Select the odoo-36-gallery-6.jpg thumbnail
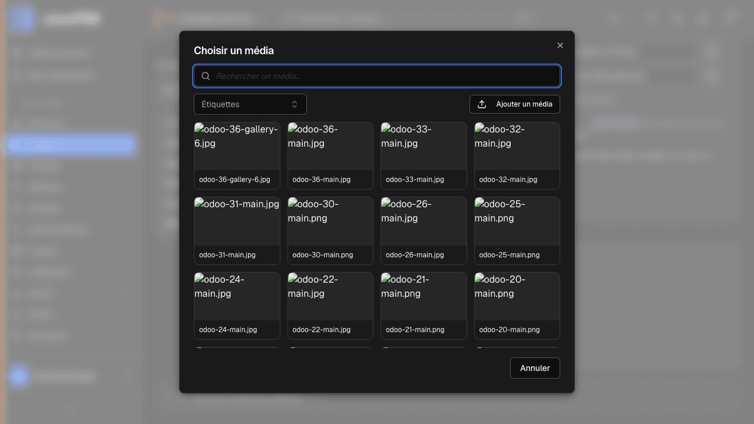Screen dimensions: 754x424 pyautogui.click(x=237, y=146)
